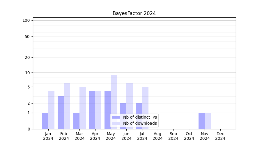Image resolution: width=262 pixels, height=145 pixels.
Task: Click the "50" y-axis tick label
Action: [27, 37]
